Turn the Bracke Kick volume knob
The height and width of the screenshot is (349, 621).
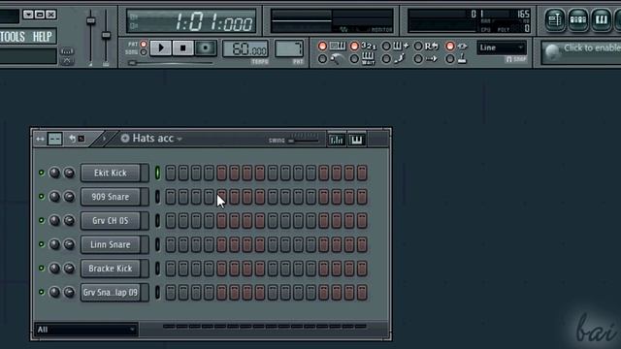tap(69, 269)
